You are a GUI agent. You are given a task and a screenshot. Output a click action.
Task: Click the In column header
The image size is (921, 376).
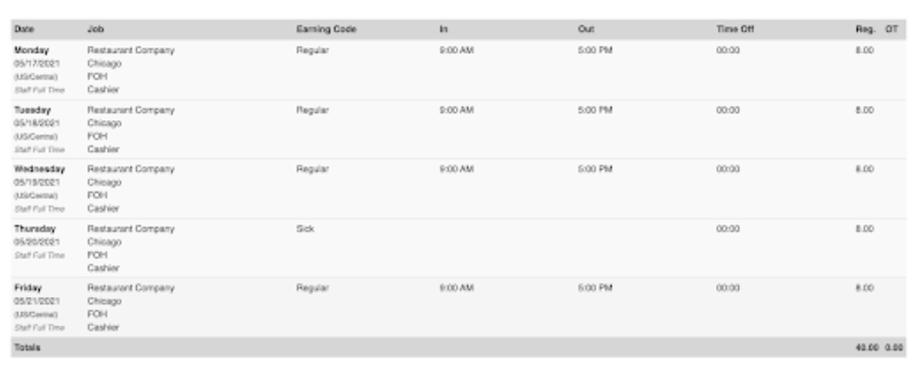pyautogui.click(x=444, y=29)
